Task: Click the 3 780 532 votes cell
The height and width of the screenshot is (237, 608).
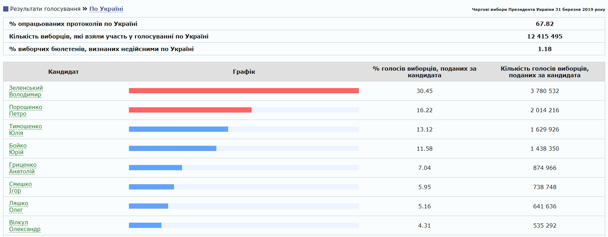Action: [x=544, y=91]
